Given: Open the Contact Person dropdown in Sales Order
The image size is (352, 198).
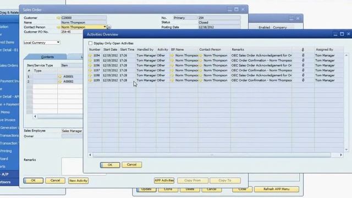Looking at the screenshot, I should click(105, 27).
